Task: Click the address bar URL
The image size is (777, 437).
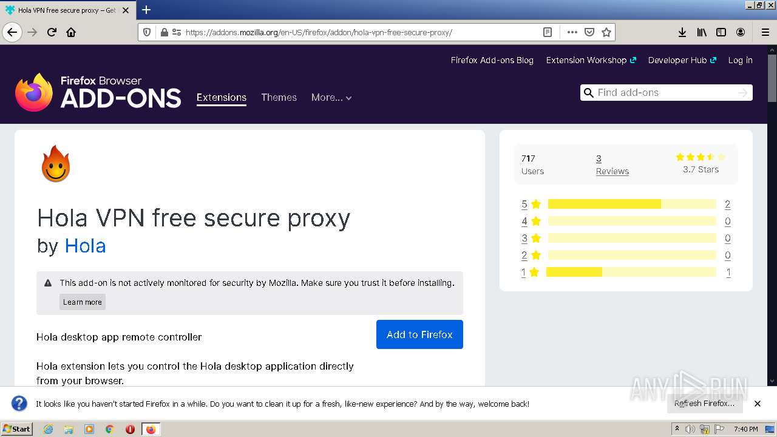Action: [x=319, y=32]
